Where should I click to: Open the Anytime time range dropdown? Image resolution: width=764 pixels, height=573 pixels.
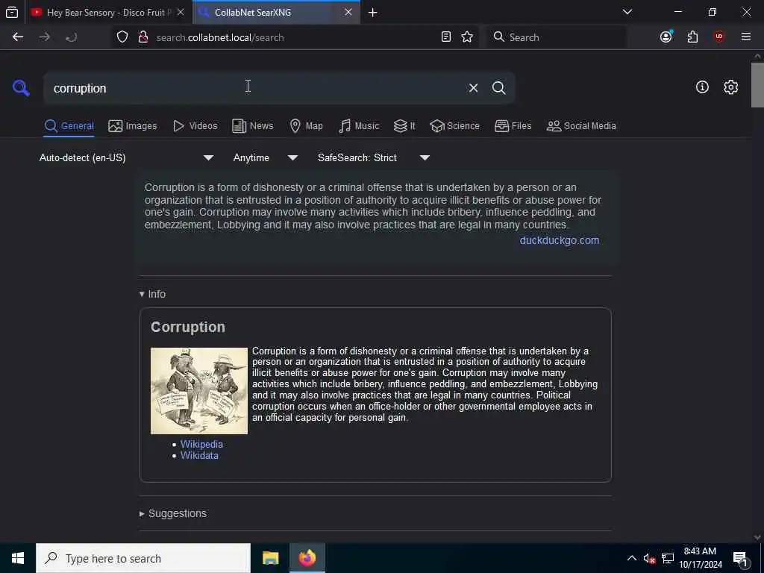(266, 157)
